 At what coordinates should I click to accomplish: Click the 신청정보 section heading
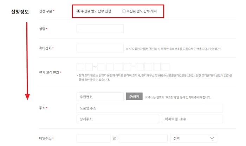(20, 12)
